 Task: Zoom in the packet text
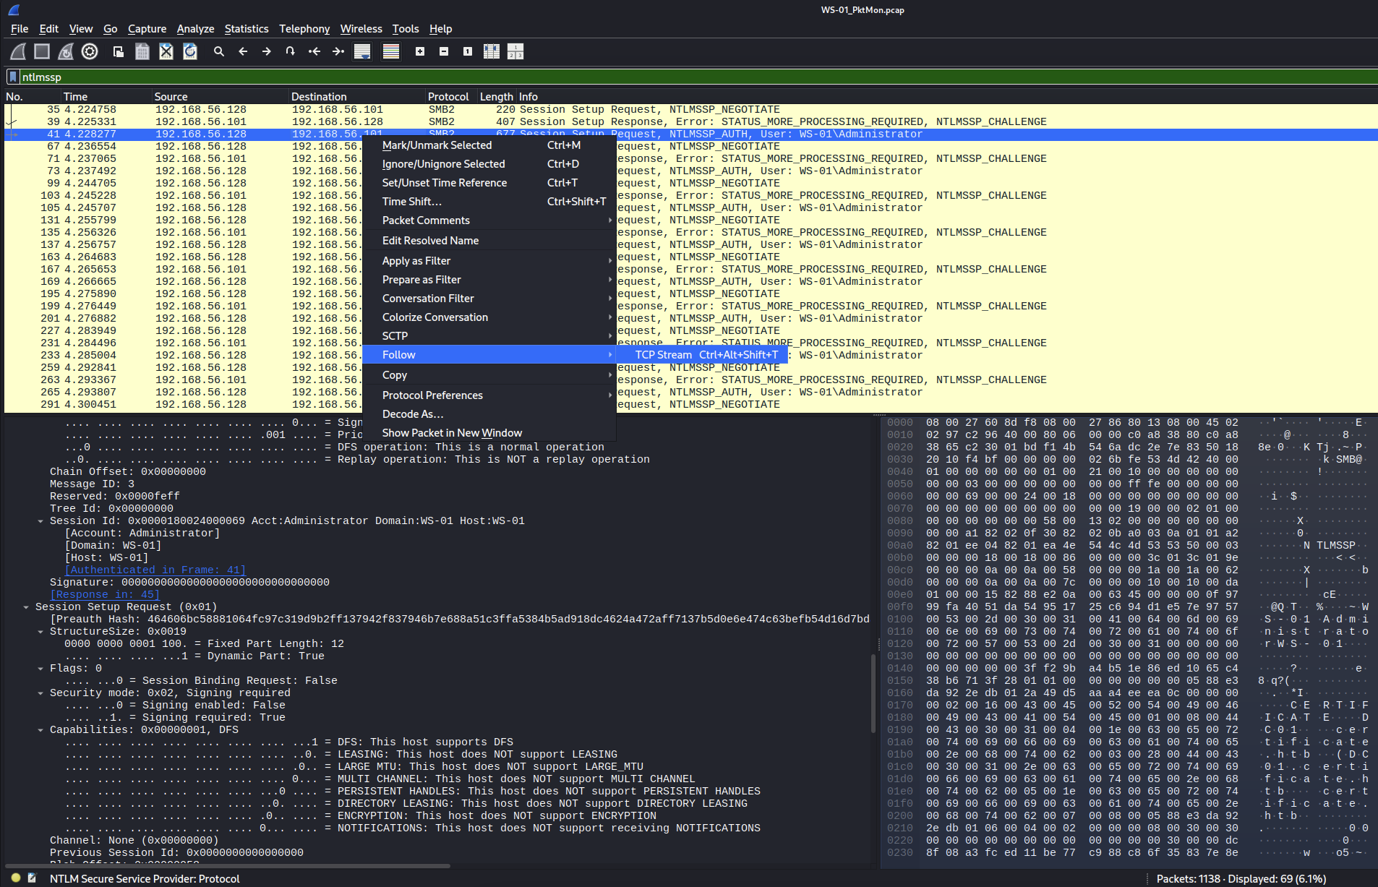click(x=420, y=51)
